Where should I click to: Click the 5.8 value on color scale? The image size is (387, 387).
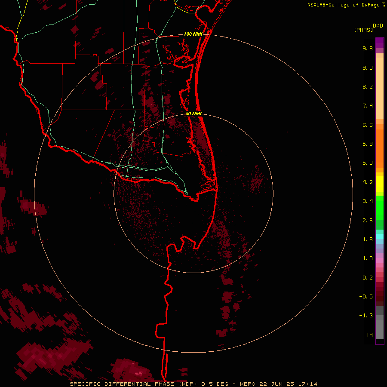coord(368,144)
